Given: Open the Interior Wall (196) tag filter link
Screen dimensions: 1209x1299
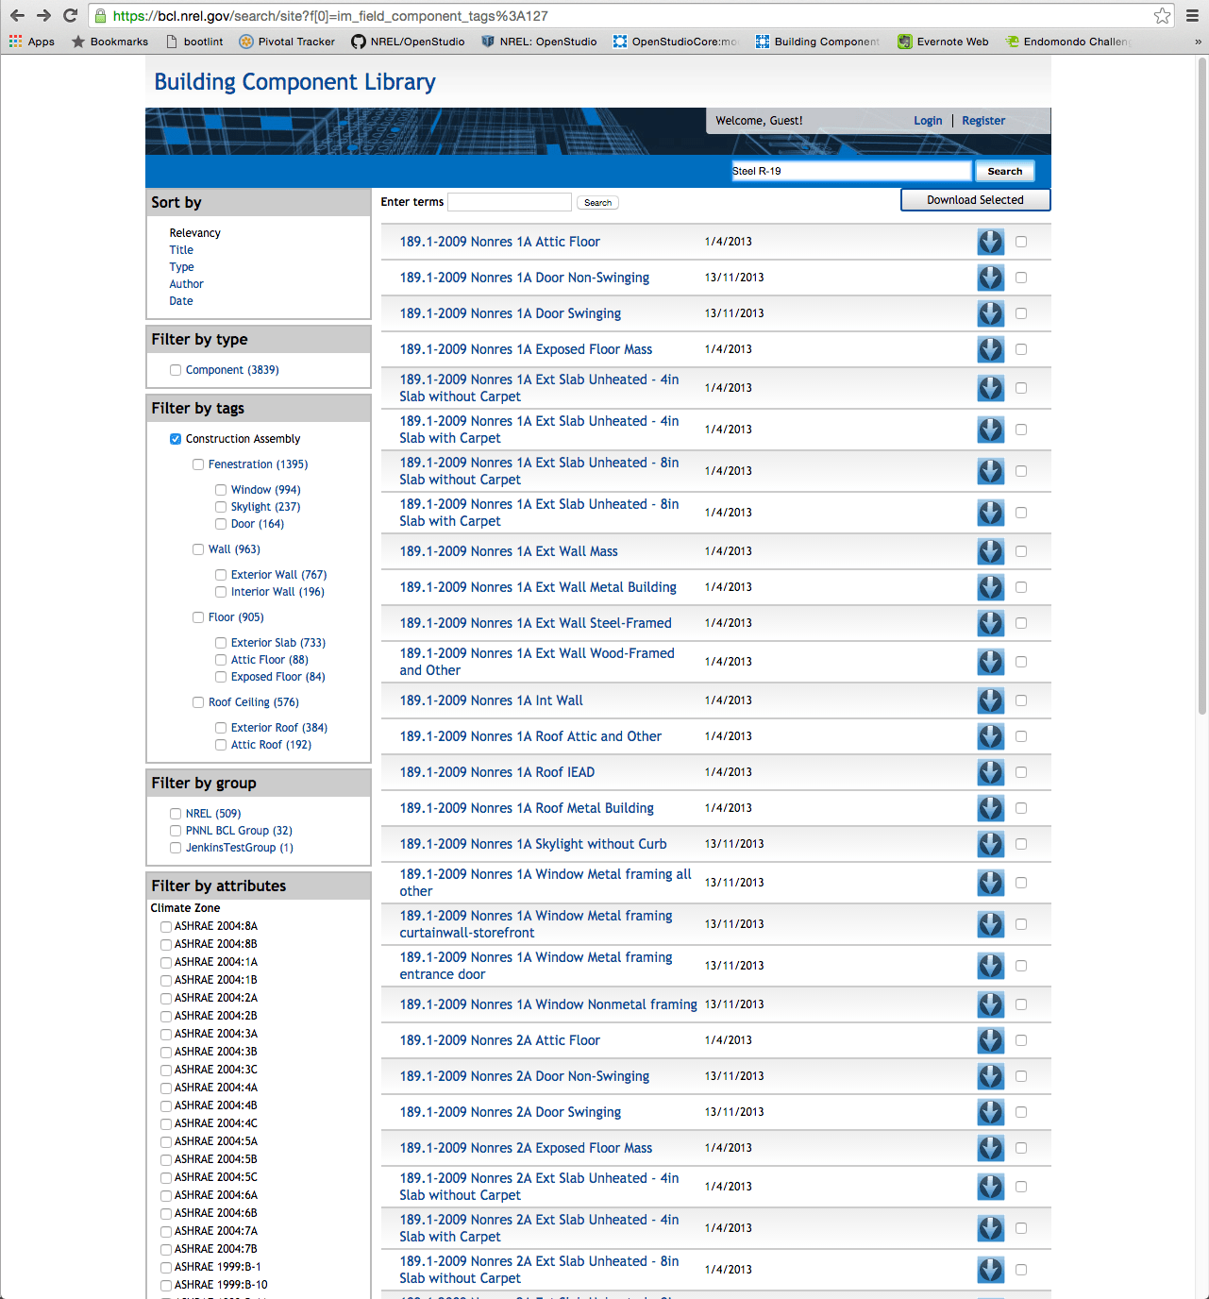Looking at the screenshot, I should [278, 591].
